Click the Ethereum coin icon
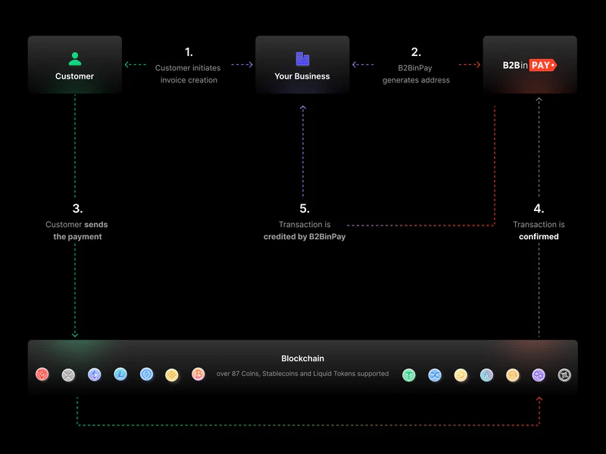This screenshot has width=606, height=454. click(x=94, y=375)
